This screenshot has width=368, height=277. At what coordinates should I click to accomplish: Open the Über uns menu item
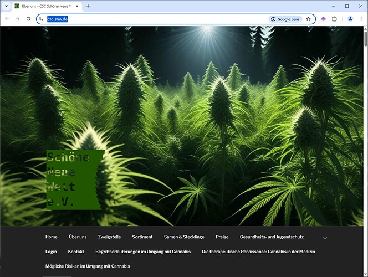[x=78, y=237]
